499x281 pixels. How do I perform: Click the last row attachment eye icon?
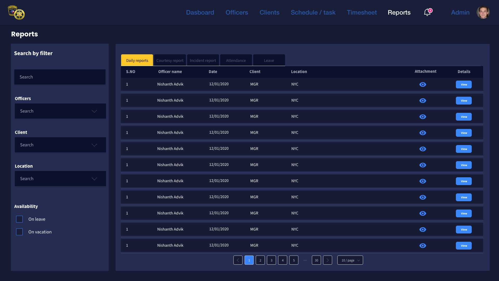423,246
